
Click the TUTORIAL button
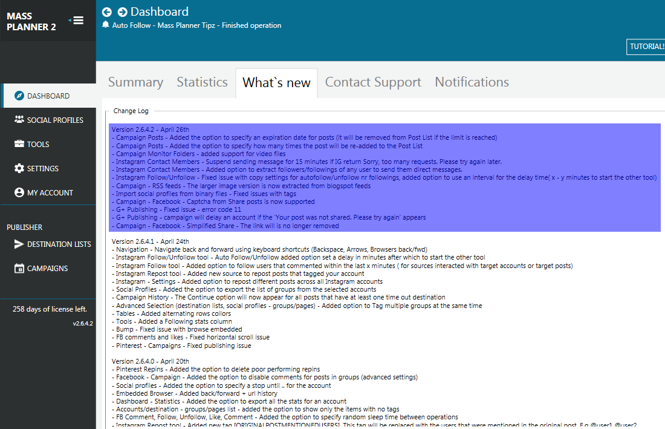point(646,47)
